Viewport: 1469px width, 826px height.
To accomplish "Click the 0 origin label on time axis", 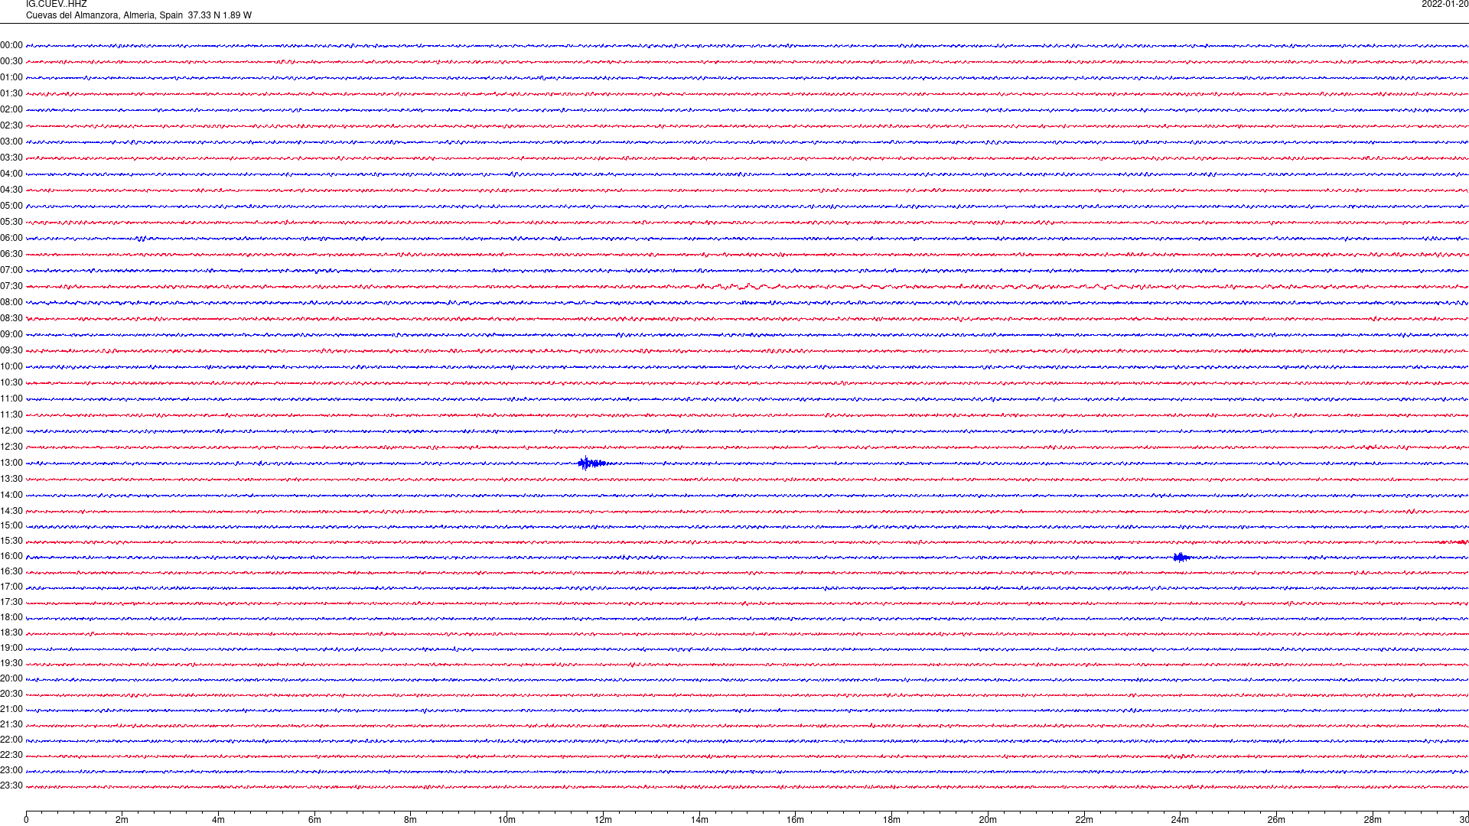I will click(x=26, y=820).
